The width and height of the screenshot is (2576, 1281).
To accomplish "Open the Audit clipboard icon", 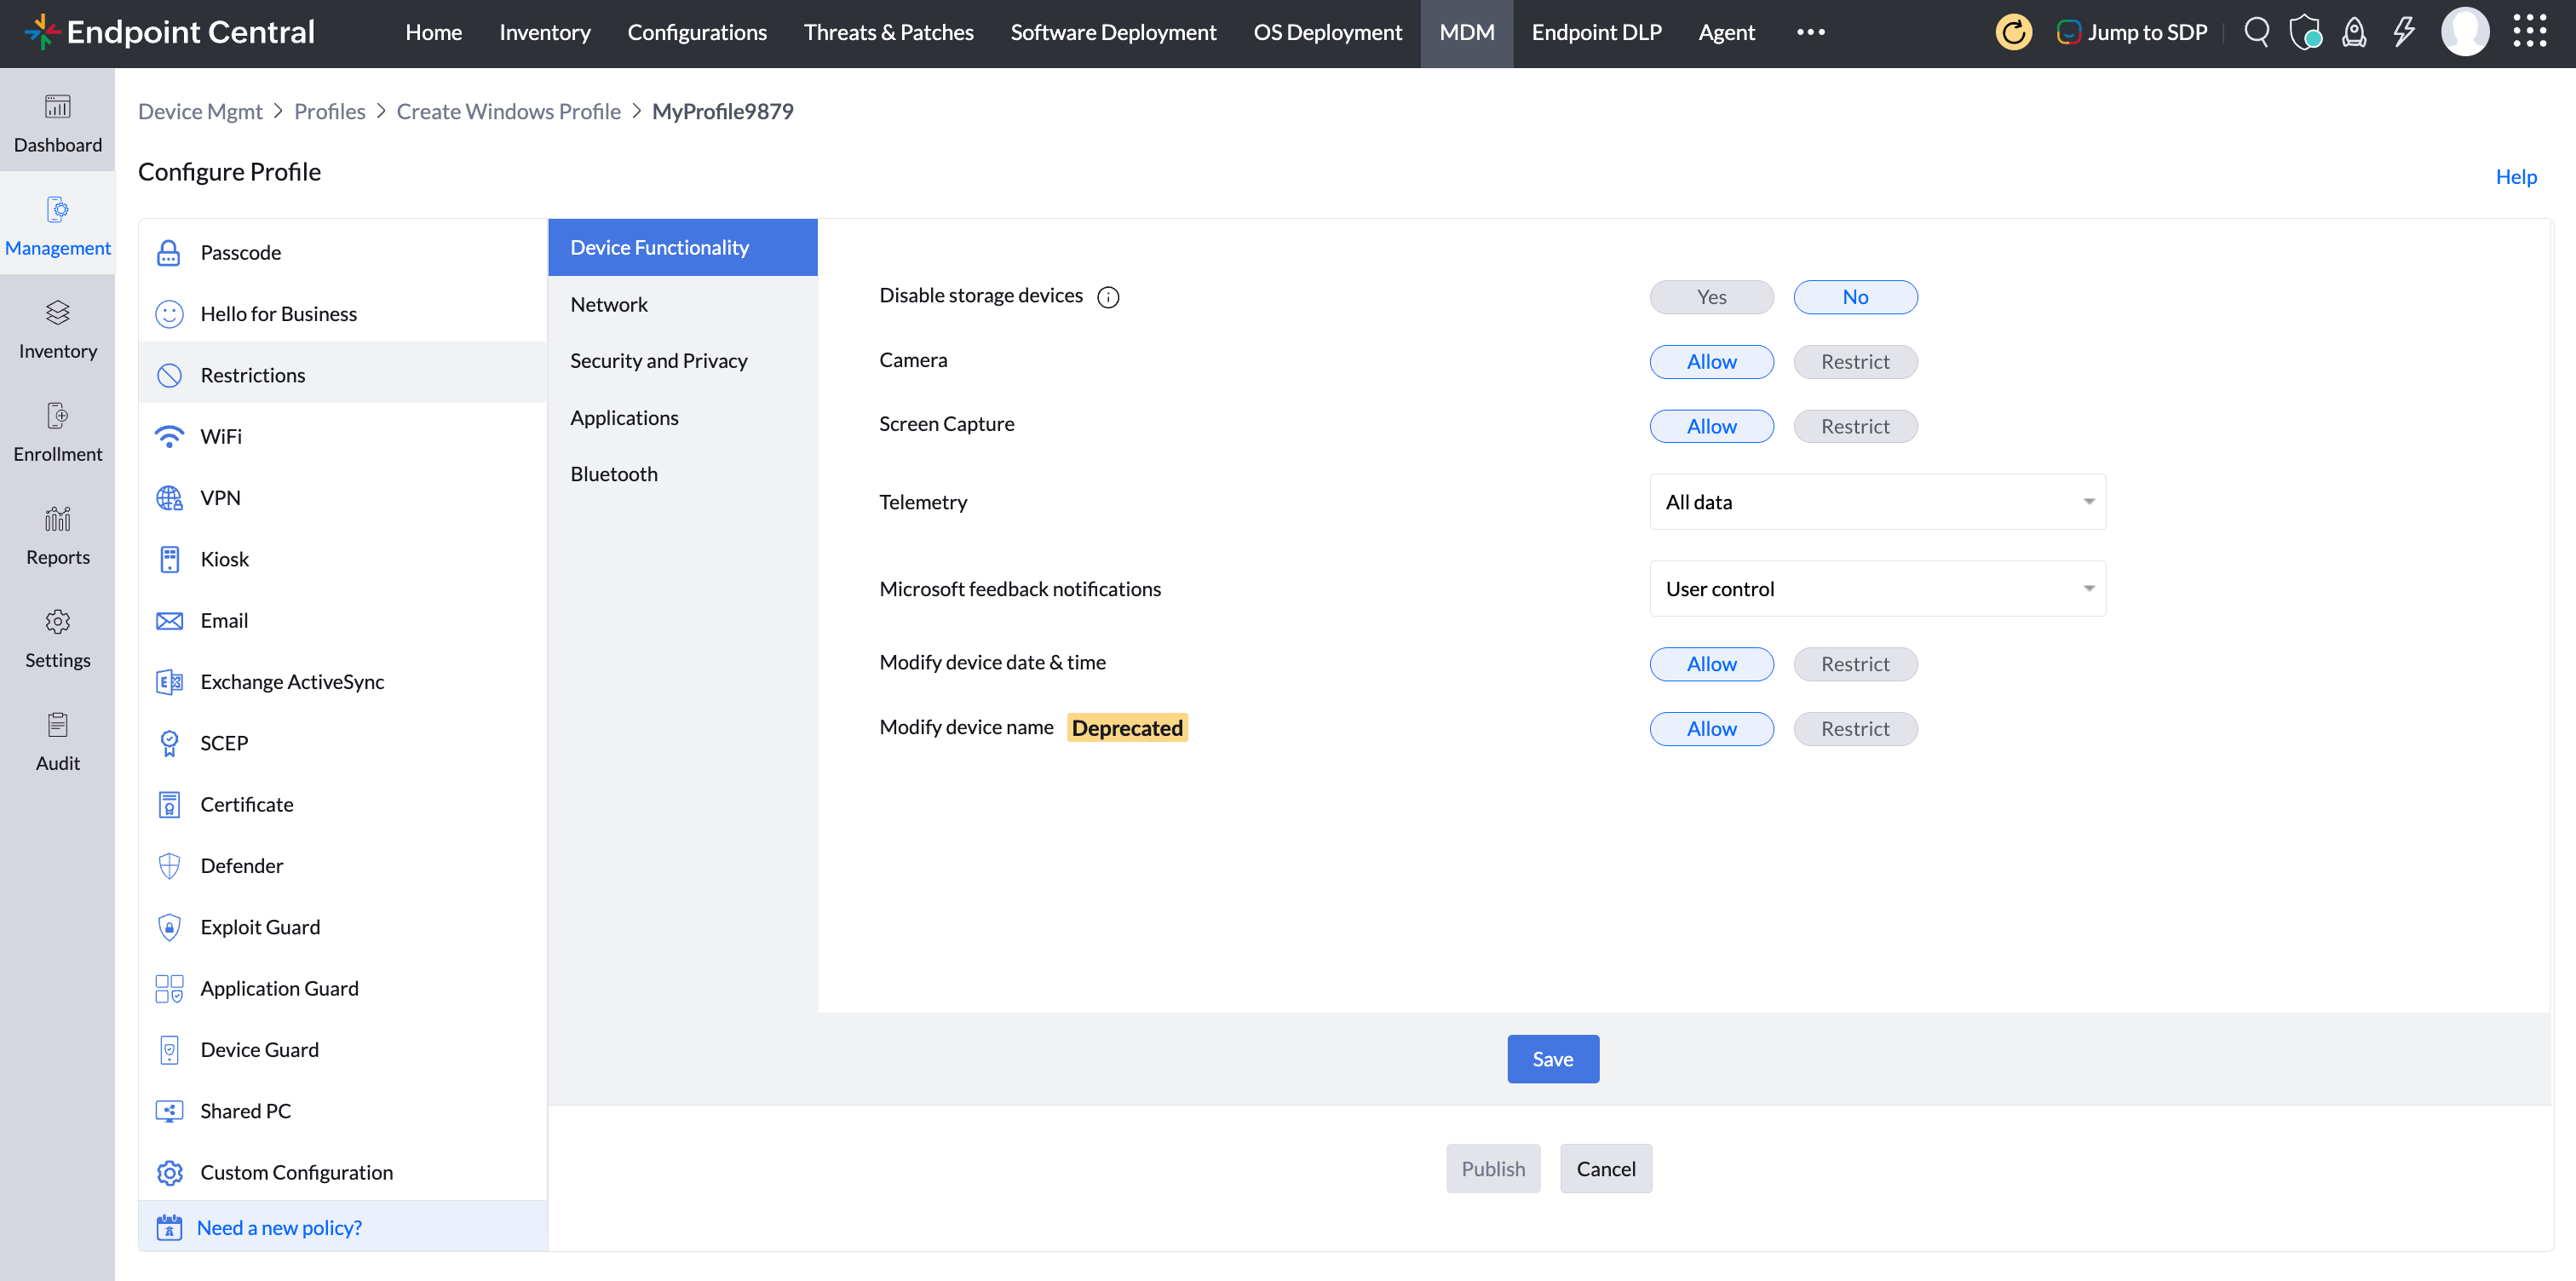I will point(58,724).
